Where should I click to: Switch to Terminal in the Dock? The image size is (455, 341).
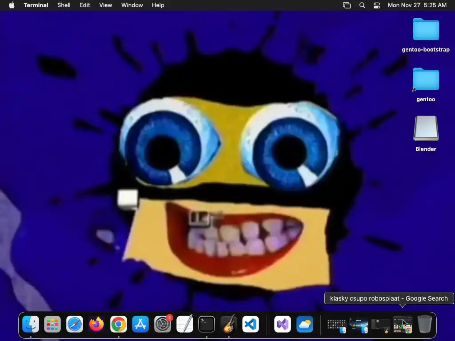coord(207,324)
